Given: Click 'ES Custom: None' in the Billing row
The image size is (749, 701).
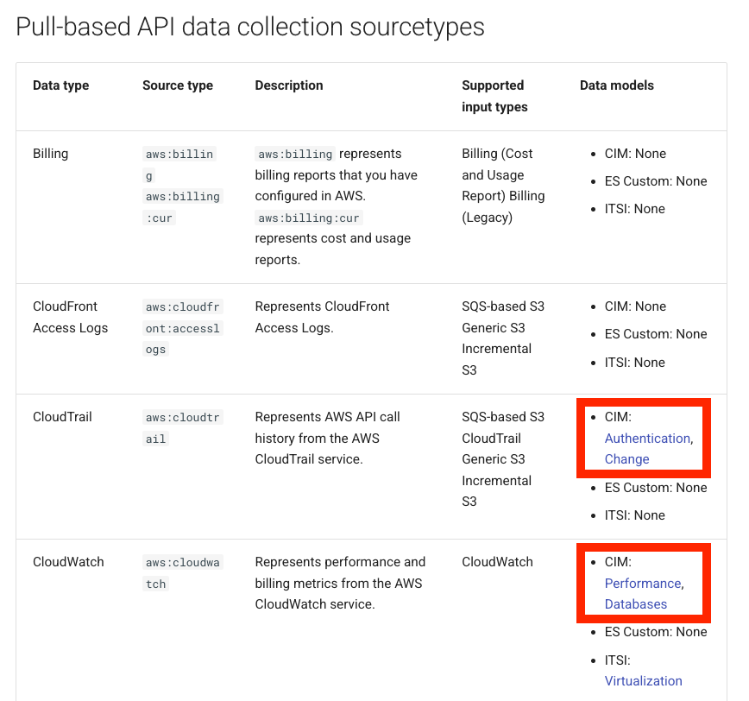Looking at the screenshot, I should click(656, 181).
